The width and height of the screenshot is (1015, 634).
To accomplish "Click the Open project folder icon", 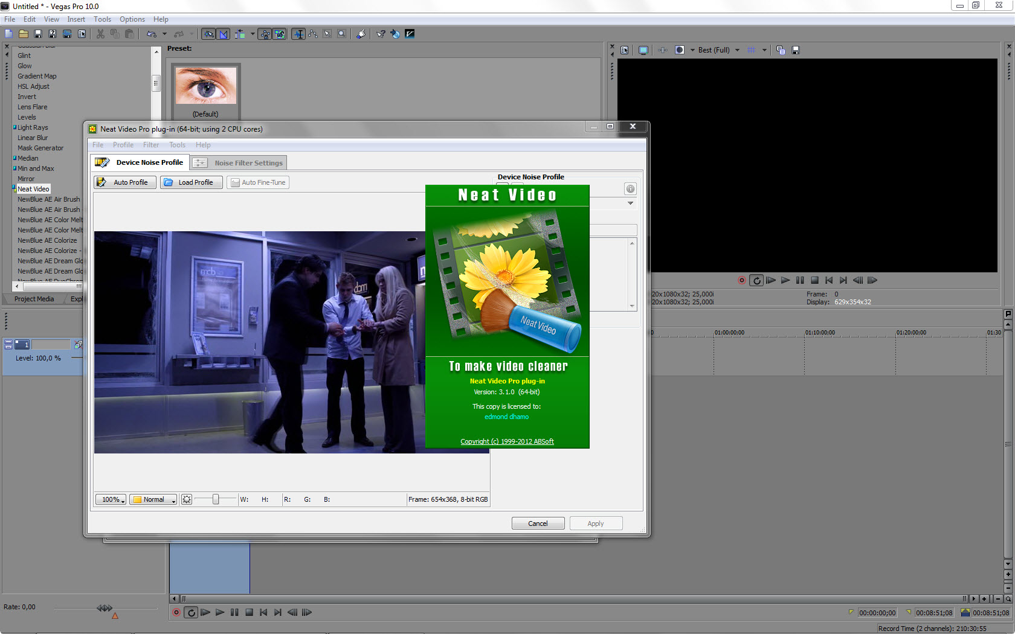I will pyautogui.click(x=23, y=34).
